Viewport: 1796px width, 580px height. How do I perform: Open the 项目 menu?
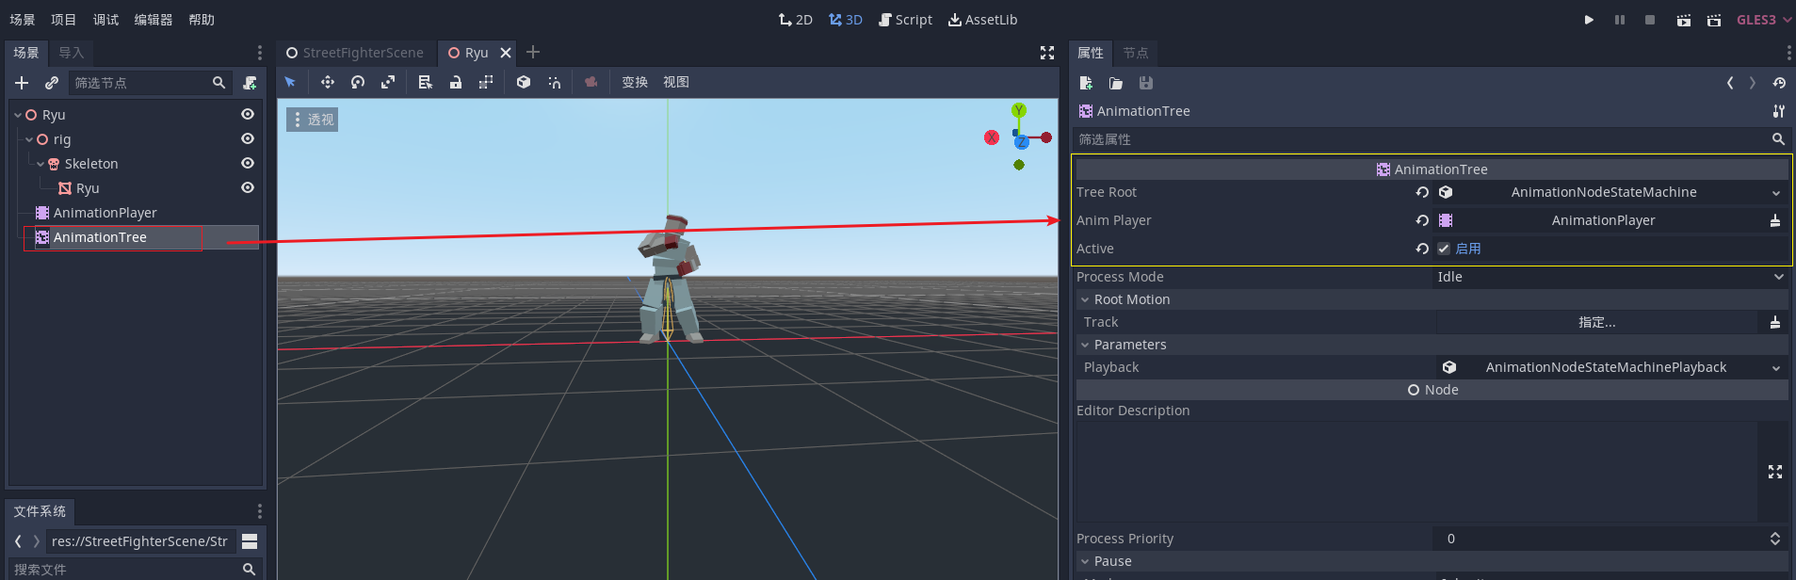tap(63, 20)
